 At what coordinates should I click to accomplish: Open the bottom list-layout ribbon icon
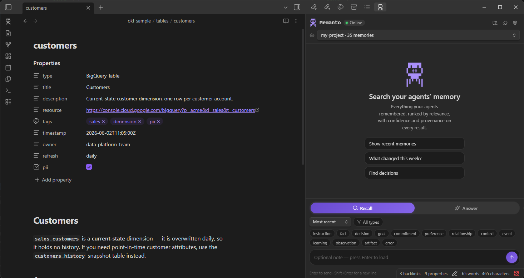pos(8,102)
